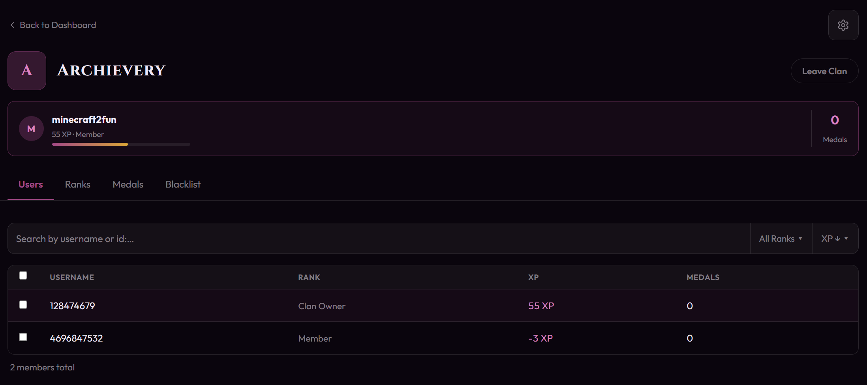Click the minecraft2fun 'M' avatar icon
Screen dimensions: 867x385
click(x=31, y=129)
